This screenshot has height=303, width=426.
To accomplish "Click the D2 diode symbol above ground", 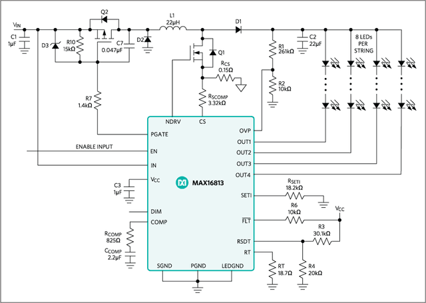I will pyautogui.click(x=148, y=40).
